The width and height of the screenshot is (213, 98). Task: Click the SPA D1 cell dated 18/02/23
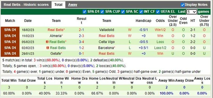point(10,30)
